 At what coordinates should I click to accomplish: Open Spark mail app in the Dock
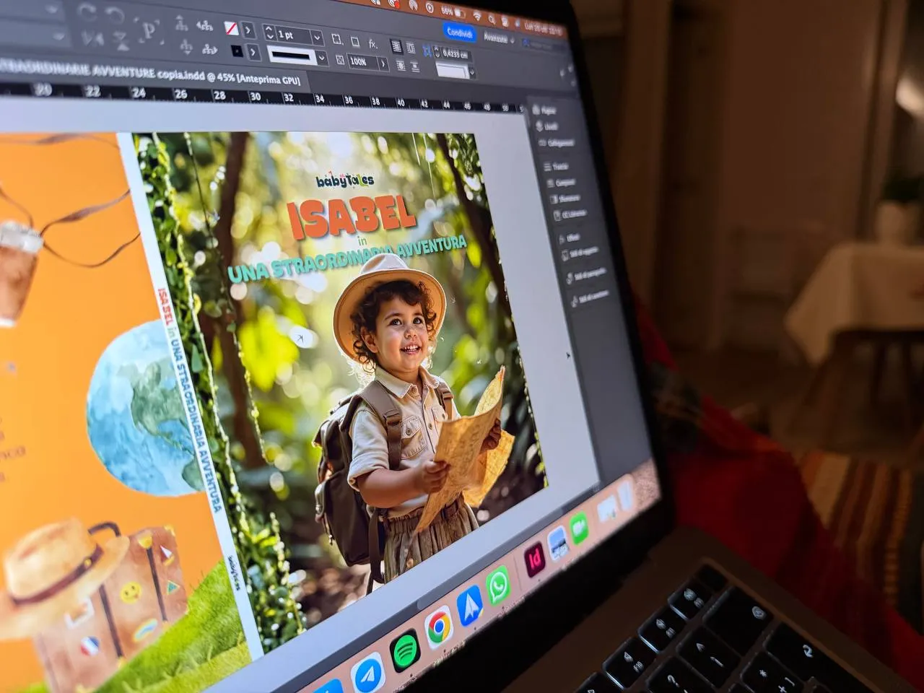point(469,606)
